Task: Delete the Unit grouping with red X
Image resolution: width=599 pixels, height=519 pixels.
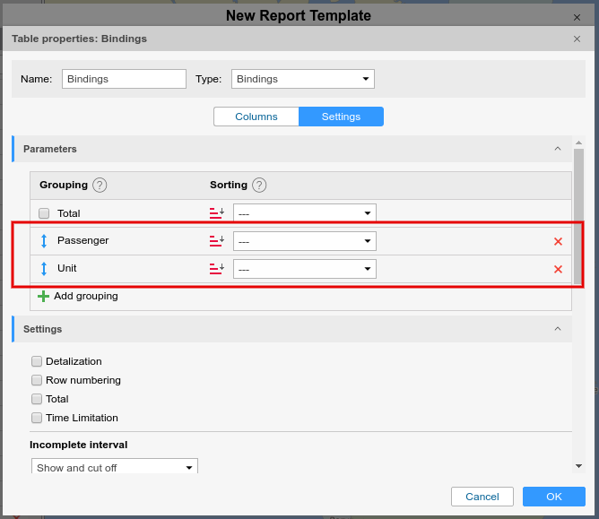Action: (558, 269)
